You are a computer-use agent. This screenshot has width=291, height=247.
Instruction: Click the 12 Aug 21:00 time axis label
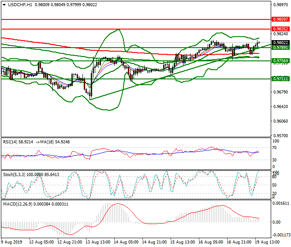(x=70, y=242)
